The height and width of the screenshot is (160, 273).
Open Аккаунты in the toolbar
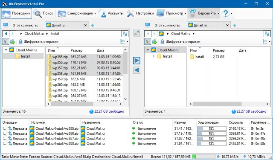click(x=111, y=13)
